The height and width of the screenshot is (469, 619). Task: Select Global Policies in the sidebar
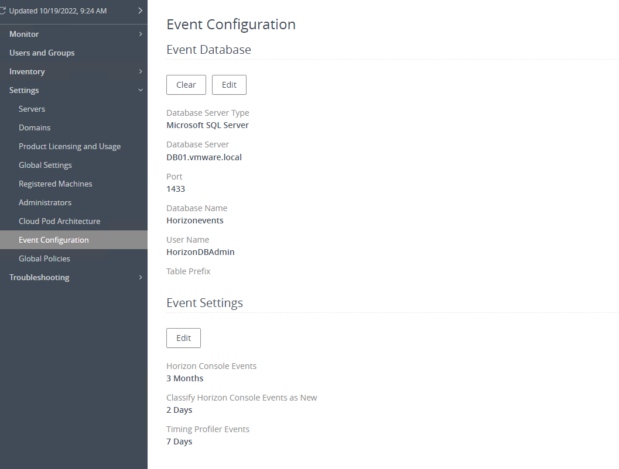click(x=44, y=258)
